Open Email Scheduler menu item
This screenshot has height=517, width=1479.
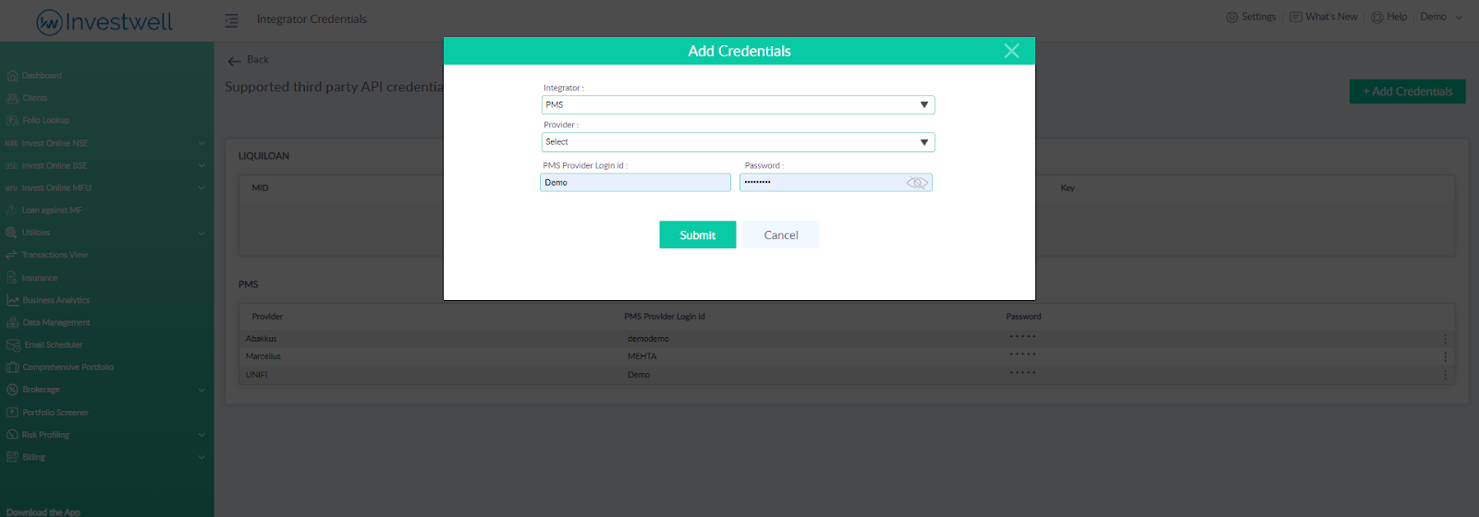(x=54, y=345)
